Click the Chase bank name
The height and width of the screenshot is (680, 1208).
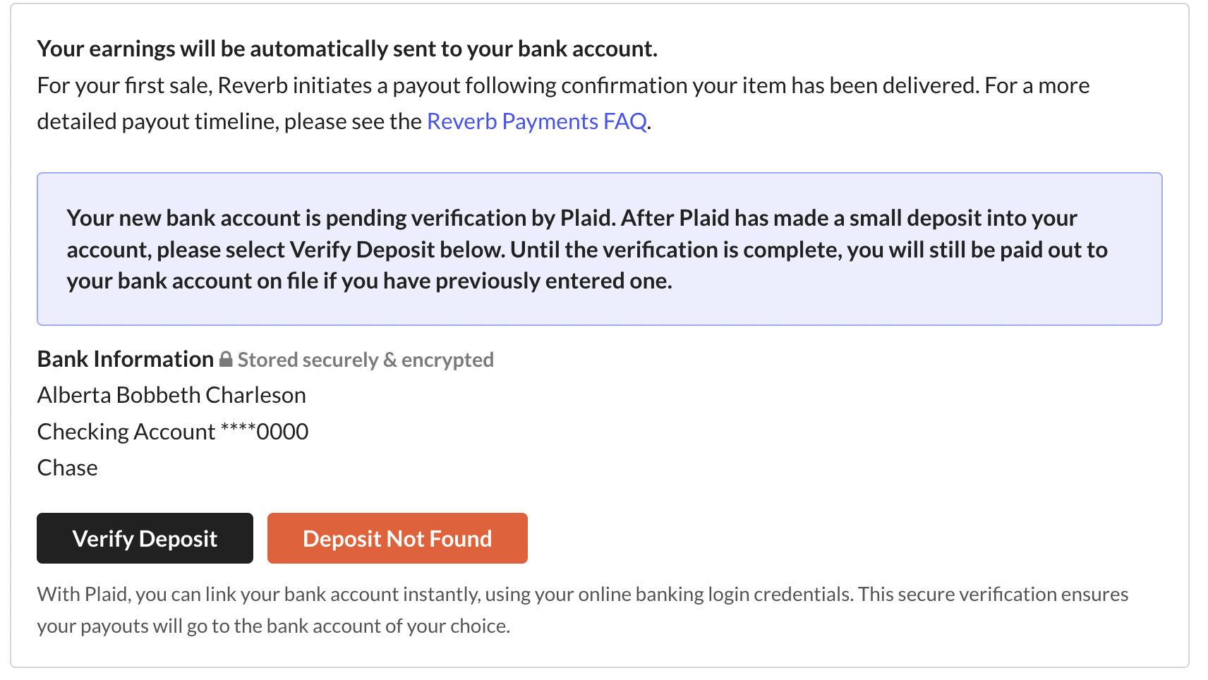[x=68, y=468]
